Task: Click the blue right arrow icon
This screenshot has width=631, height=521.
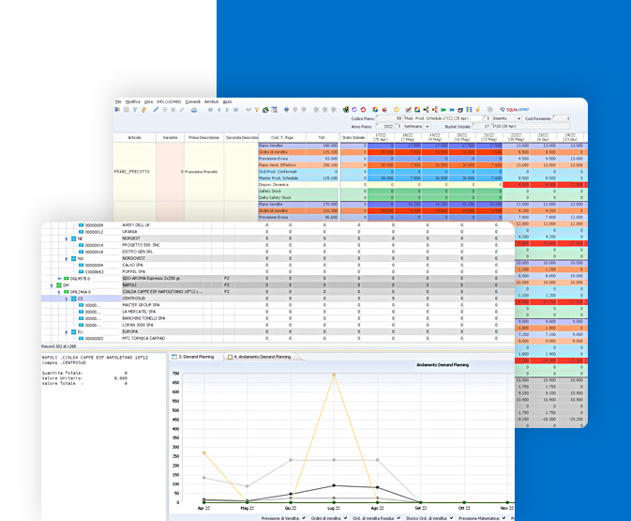Action: click(x=452, y=110)
